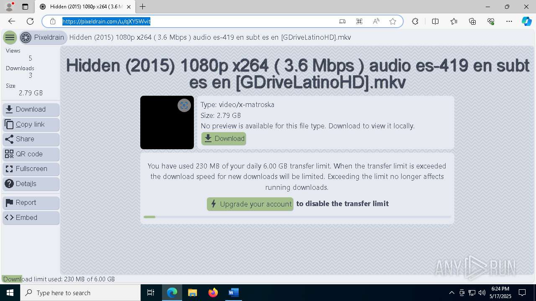Open the clock showing 6:24 PM

(x=500, y=293)
